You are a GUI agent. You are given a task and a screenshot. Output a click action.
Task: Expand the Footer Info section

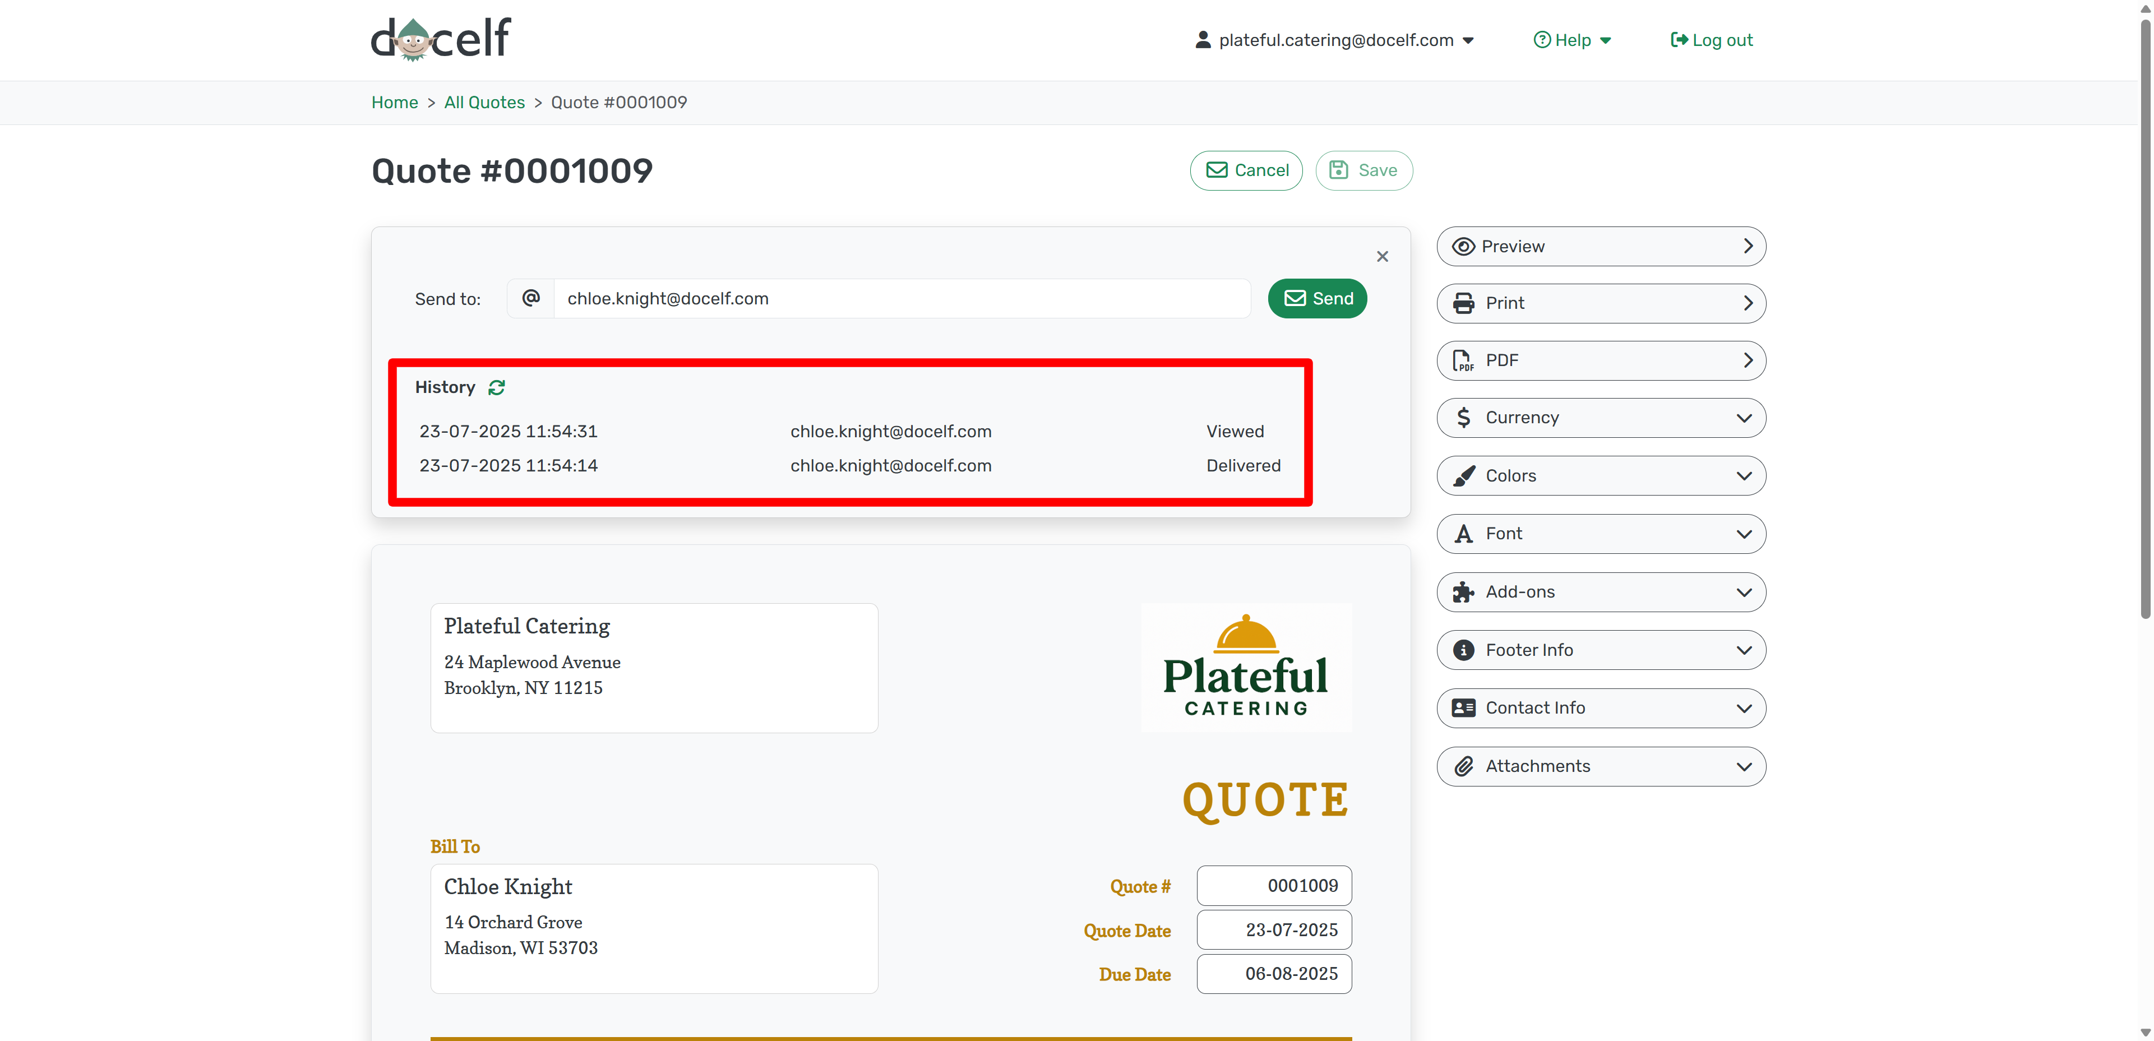pyautogui.click(x=1601, y=650)
